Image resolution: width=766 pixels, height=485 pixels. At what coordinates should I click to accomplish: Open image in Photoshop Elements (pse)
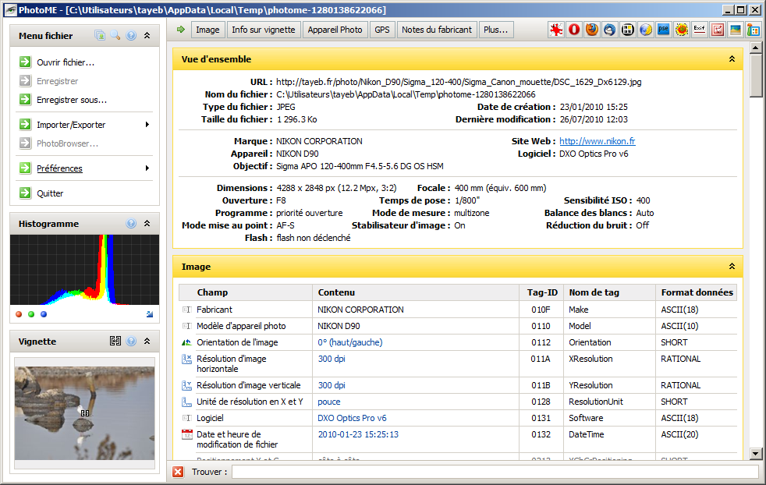coord(663,30)
